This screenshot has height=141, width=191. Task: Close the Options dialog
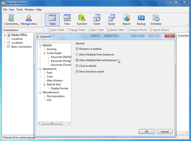coord(170,35)
